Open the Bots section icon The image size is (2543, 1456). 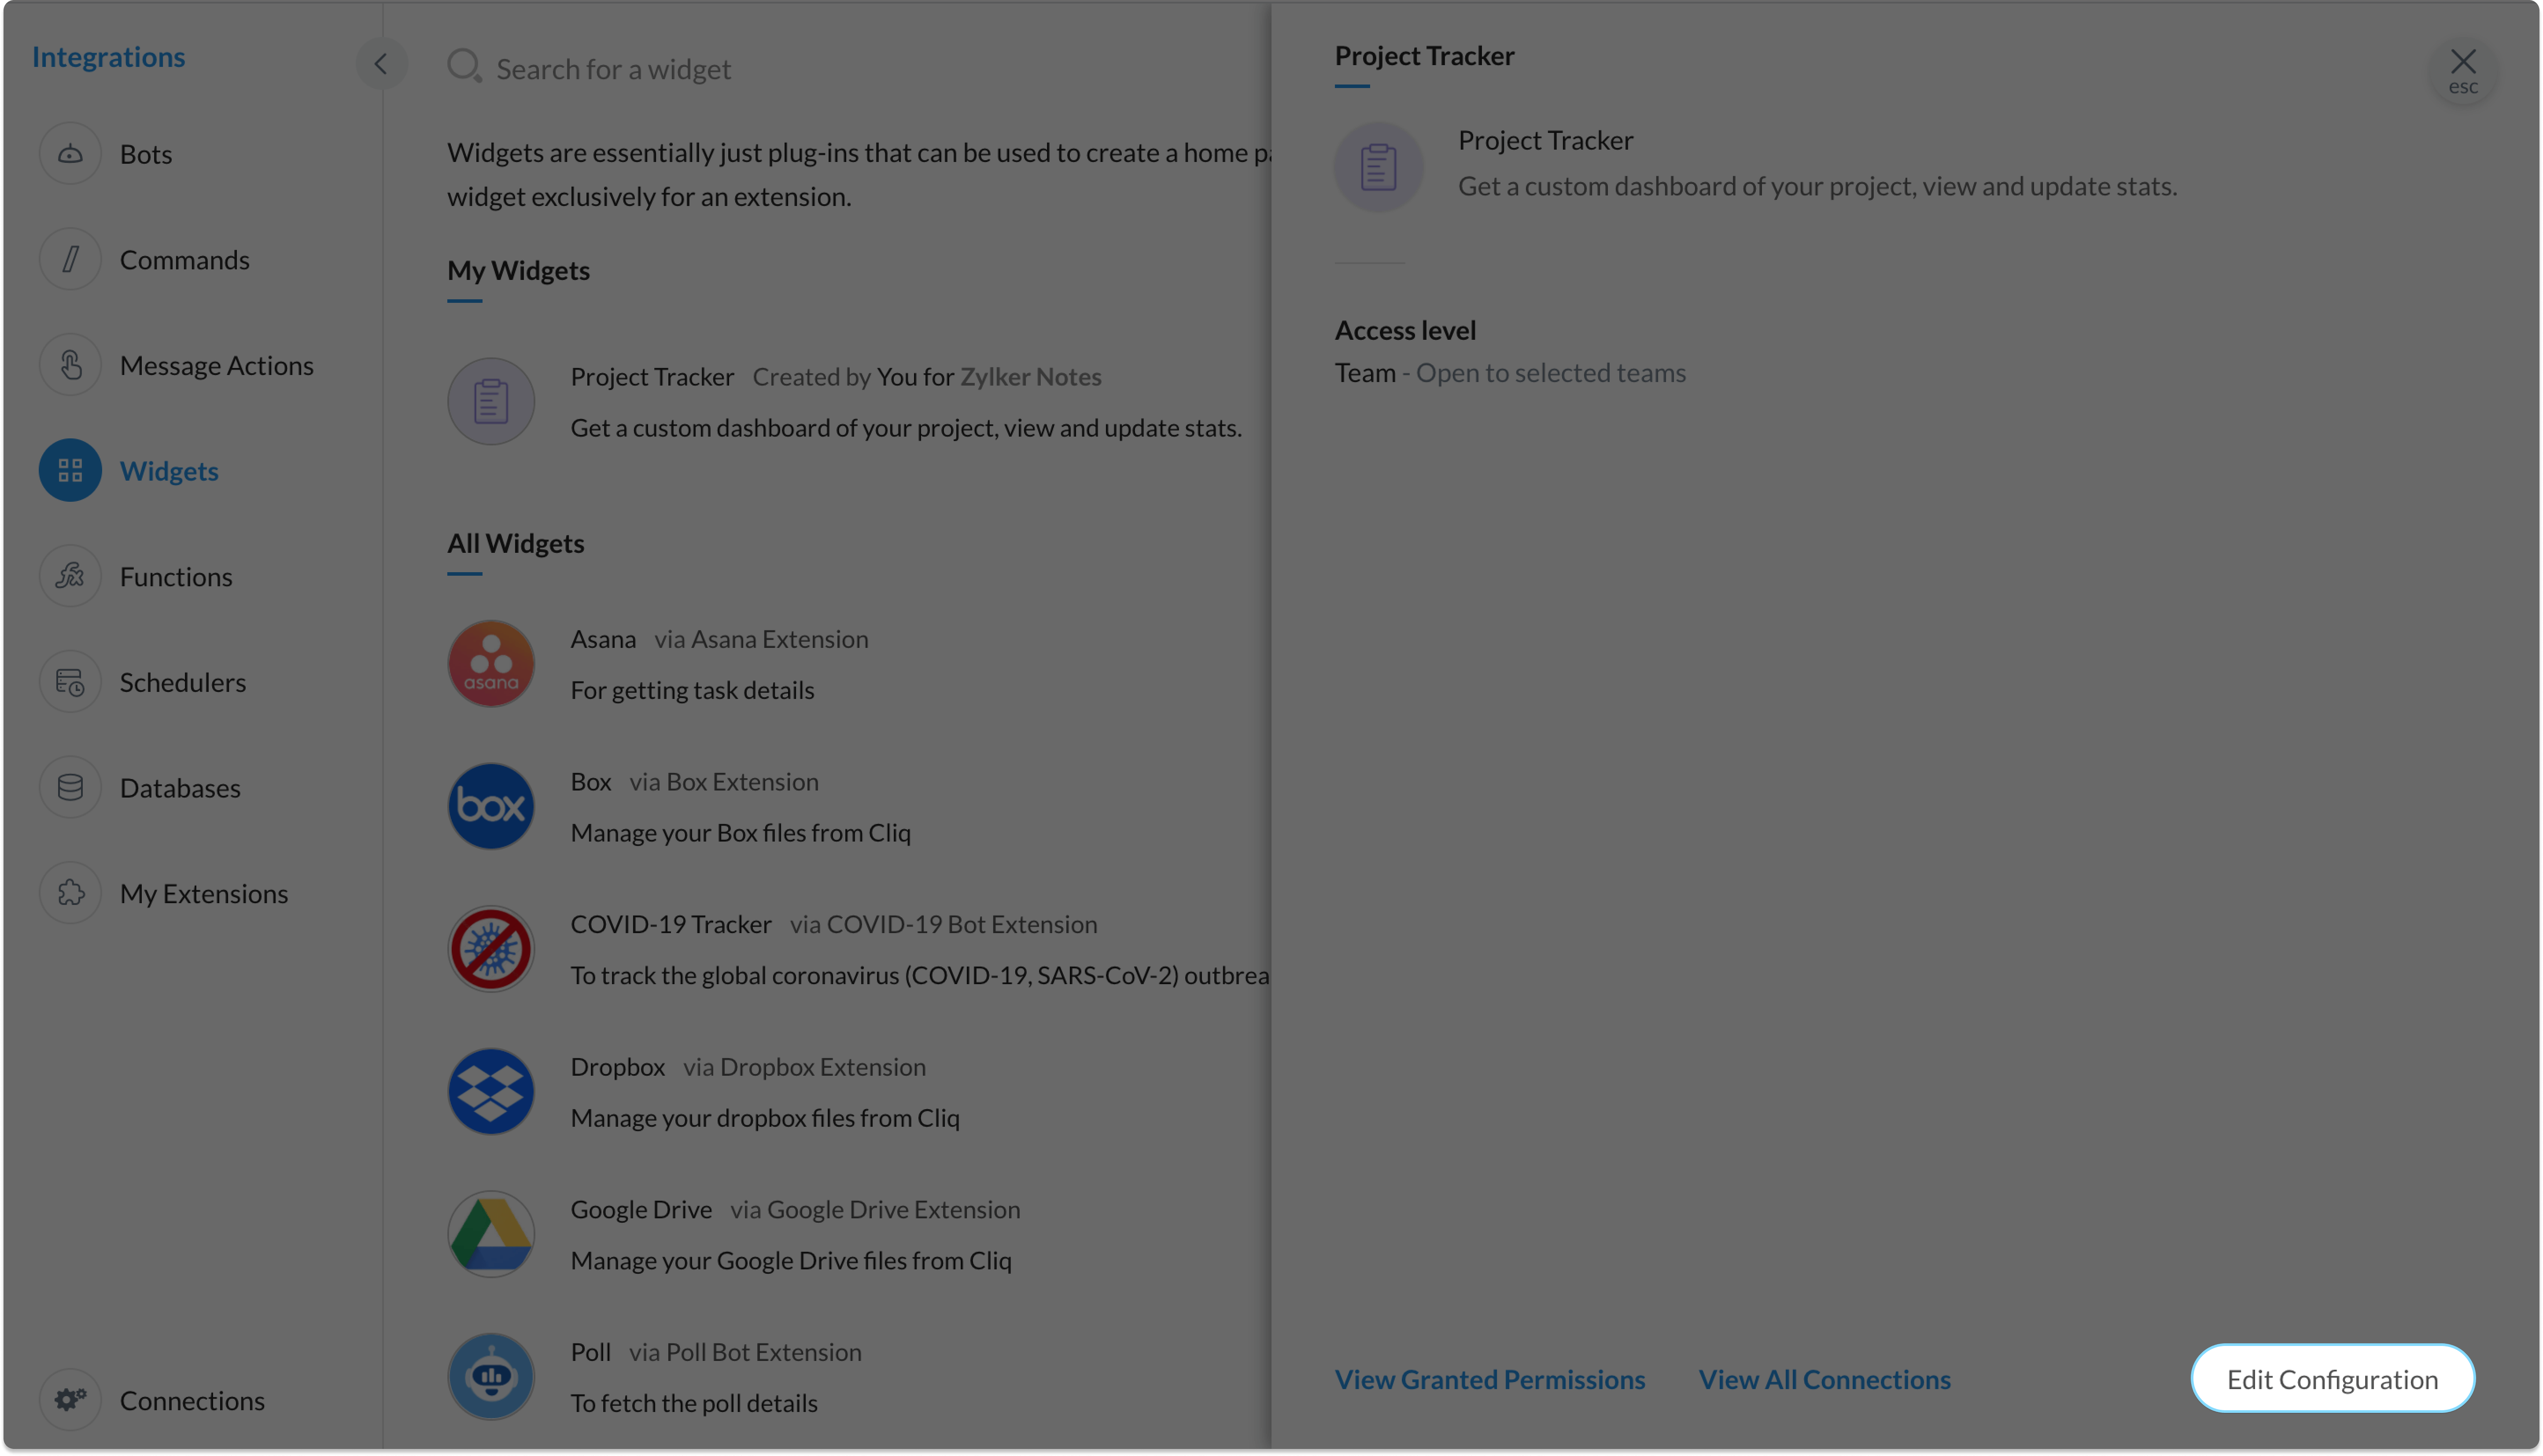(x=70, y=154)
